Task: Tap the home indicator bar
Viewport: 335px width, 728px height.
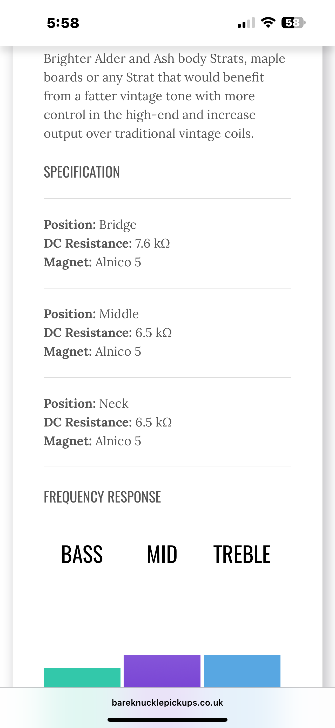Action: coord(167,720)
